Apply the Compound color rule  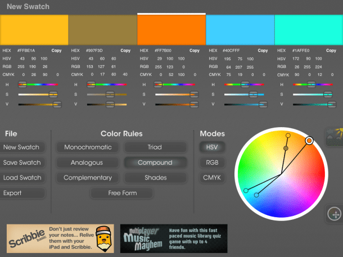[155, 163]
